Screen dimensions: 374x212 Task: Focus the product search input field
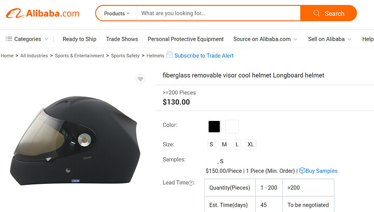click(219, 14)
